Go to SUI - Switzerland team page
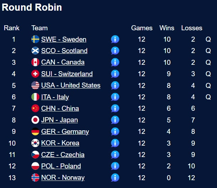This screenshot has height=188, width=217. pos(67,74)
